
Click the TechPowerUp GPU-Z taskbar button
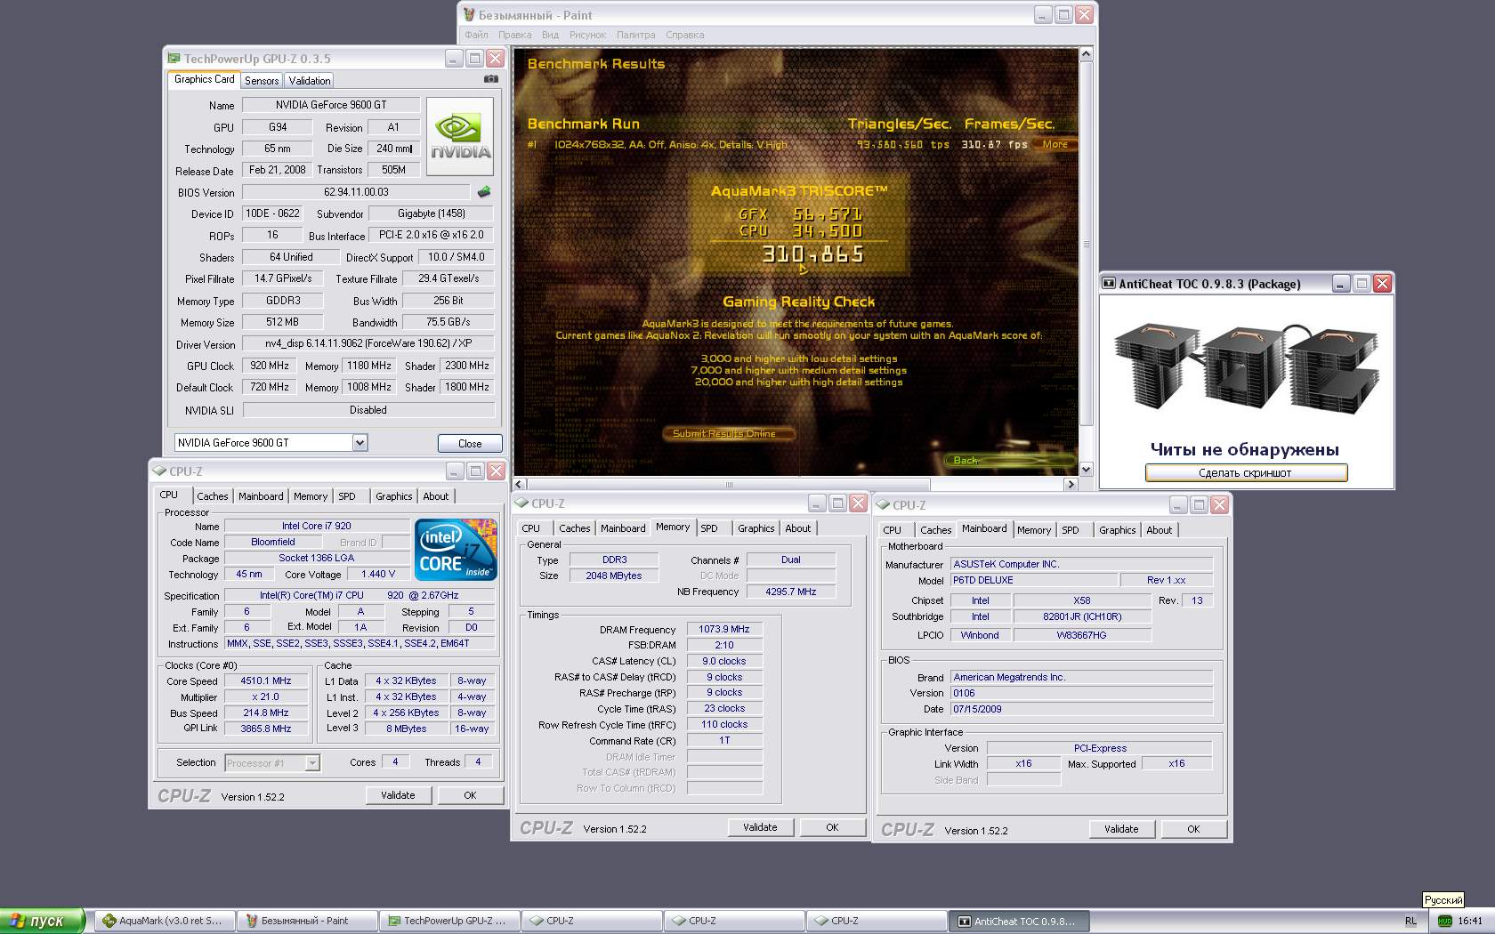tap(448, 921)
